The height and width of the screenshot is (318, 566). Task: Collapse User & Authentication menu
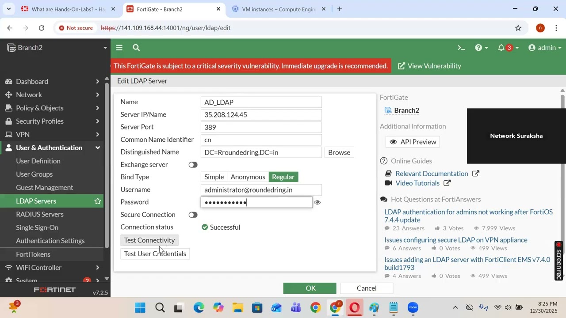click(52, 148)
